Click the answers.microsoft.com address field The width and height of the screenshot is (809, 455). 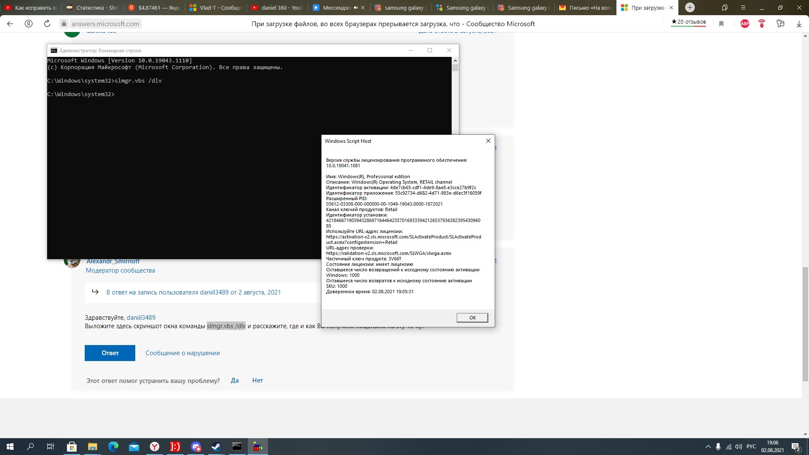pos(105,24)
